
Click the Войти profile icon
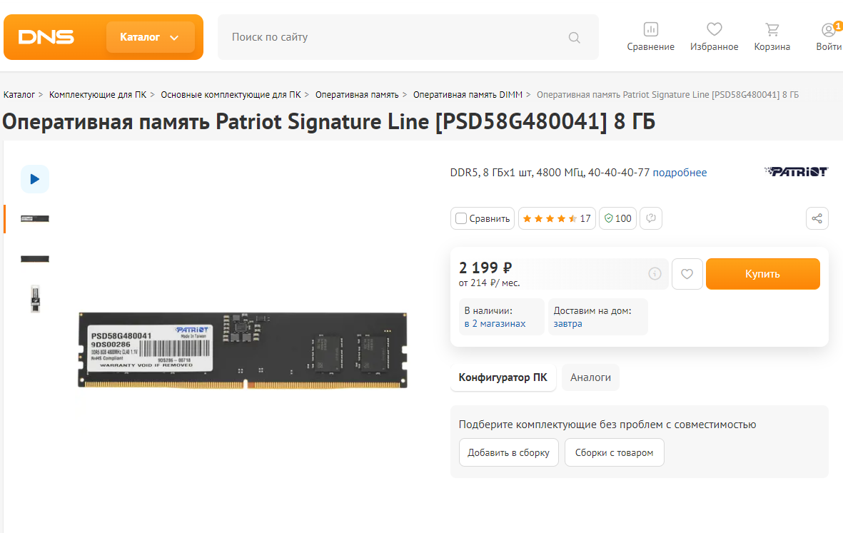[829, 29]
